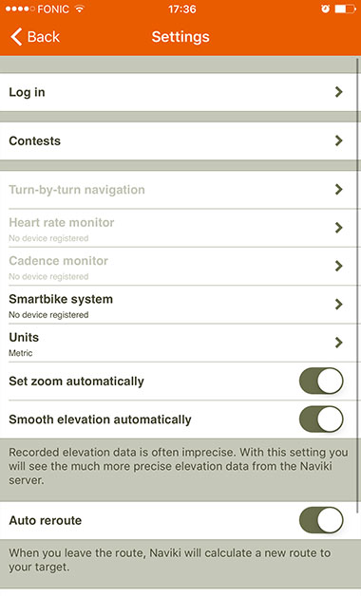The width and height of the screenshot is (361, 596).
Task: Select Cadence monitor menu item
Action: click(x=180, y=266)
